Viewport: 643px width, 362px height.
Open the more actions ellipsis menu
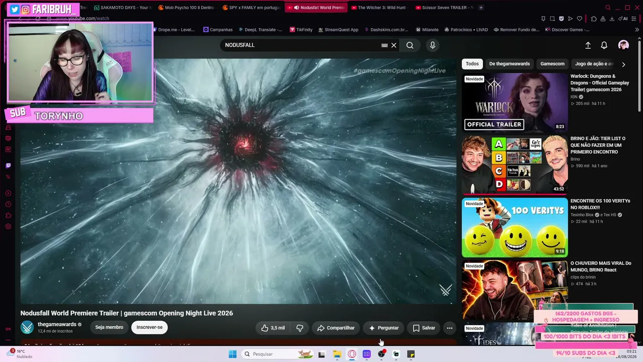[x=450, y=328]
